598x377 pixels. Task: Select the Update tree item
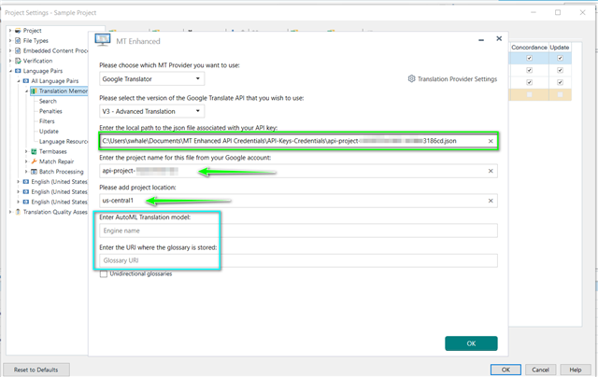[x=49, y=132]
